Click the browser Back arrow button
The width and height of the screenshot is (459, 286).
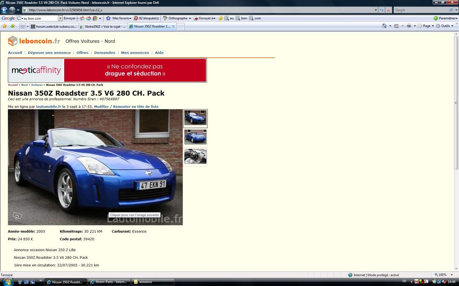tap(4, 10)
